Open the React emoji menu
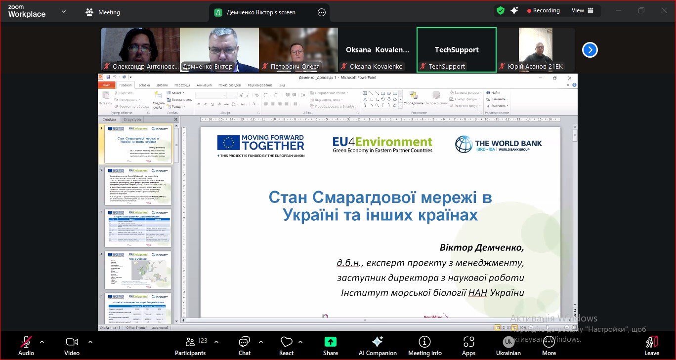The image size is (676, 360). (286, 345)
